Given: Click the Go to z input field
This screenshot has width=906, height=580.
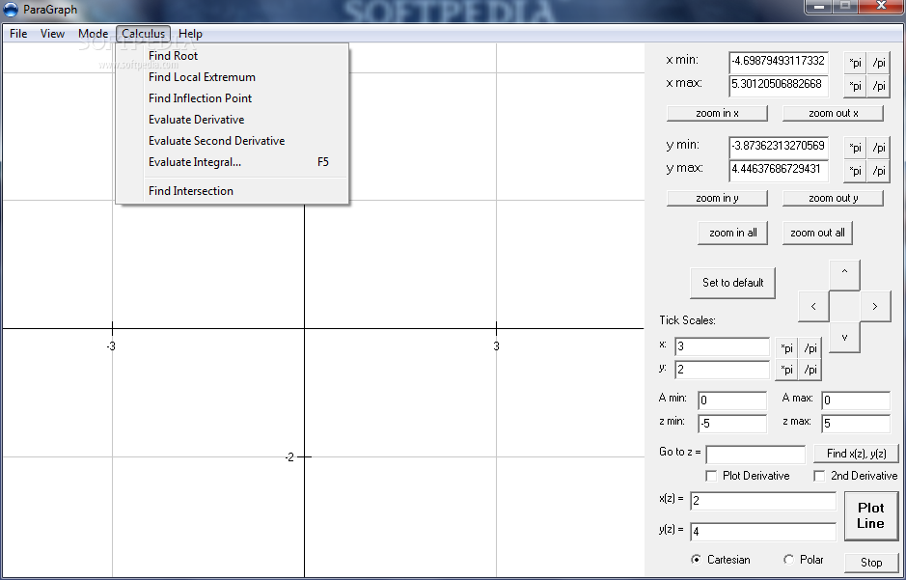Looking at the screenshot, I should (755, 455).
